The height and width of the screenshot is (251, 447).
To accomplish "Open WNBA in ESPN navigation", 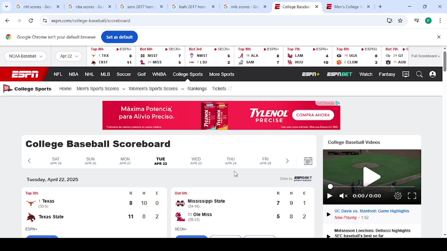I will tap(159, 74).
